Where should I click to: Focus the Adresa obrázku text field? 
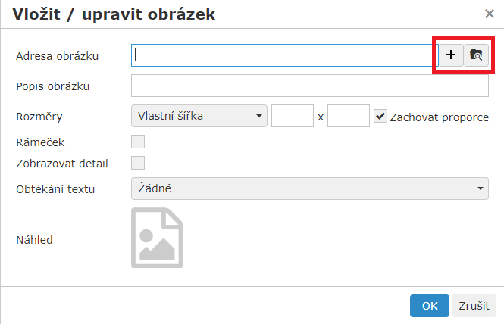pos(284,55)
